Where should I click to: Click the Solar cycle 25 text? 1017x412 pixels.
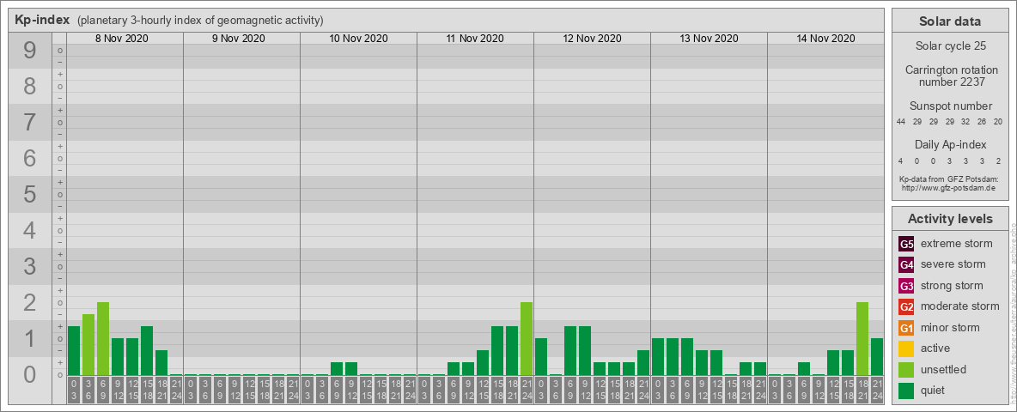[x=949, y=46]
